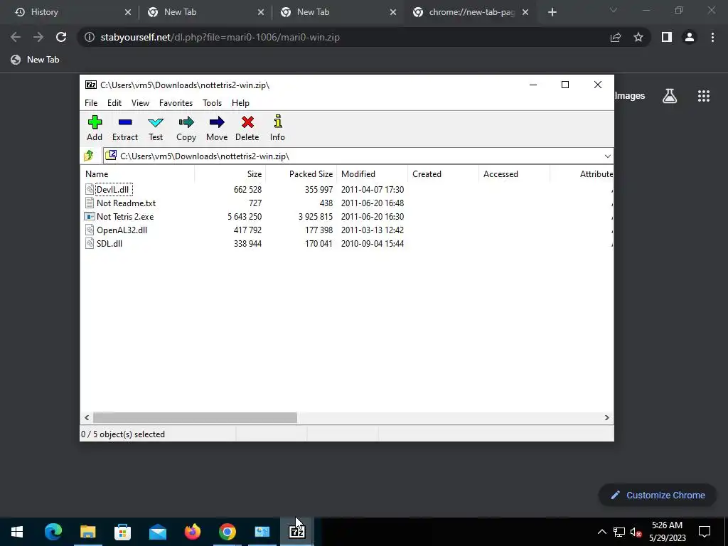Open the Chrome profile icon
This screenshot has height=546, width=728.
coord(690,37)
